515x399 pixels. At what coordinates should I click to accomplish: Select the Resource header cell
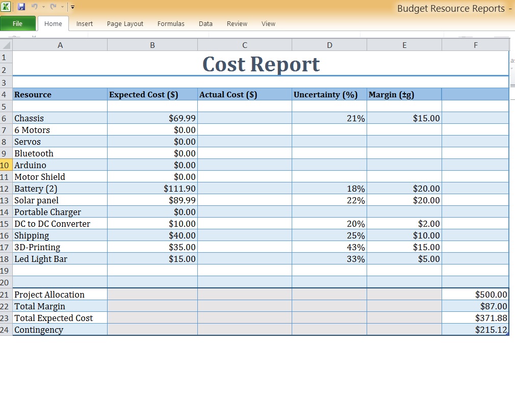[60, 94]
